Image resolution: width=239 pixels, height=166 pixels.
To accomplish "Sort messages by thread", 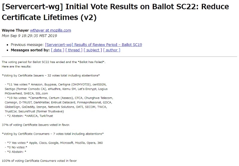I will 74,50.
